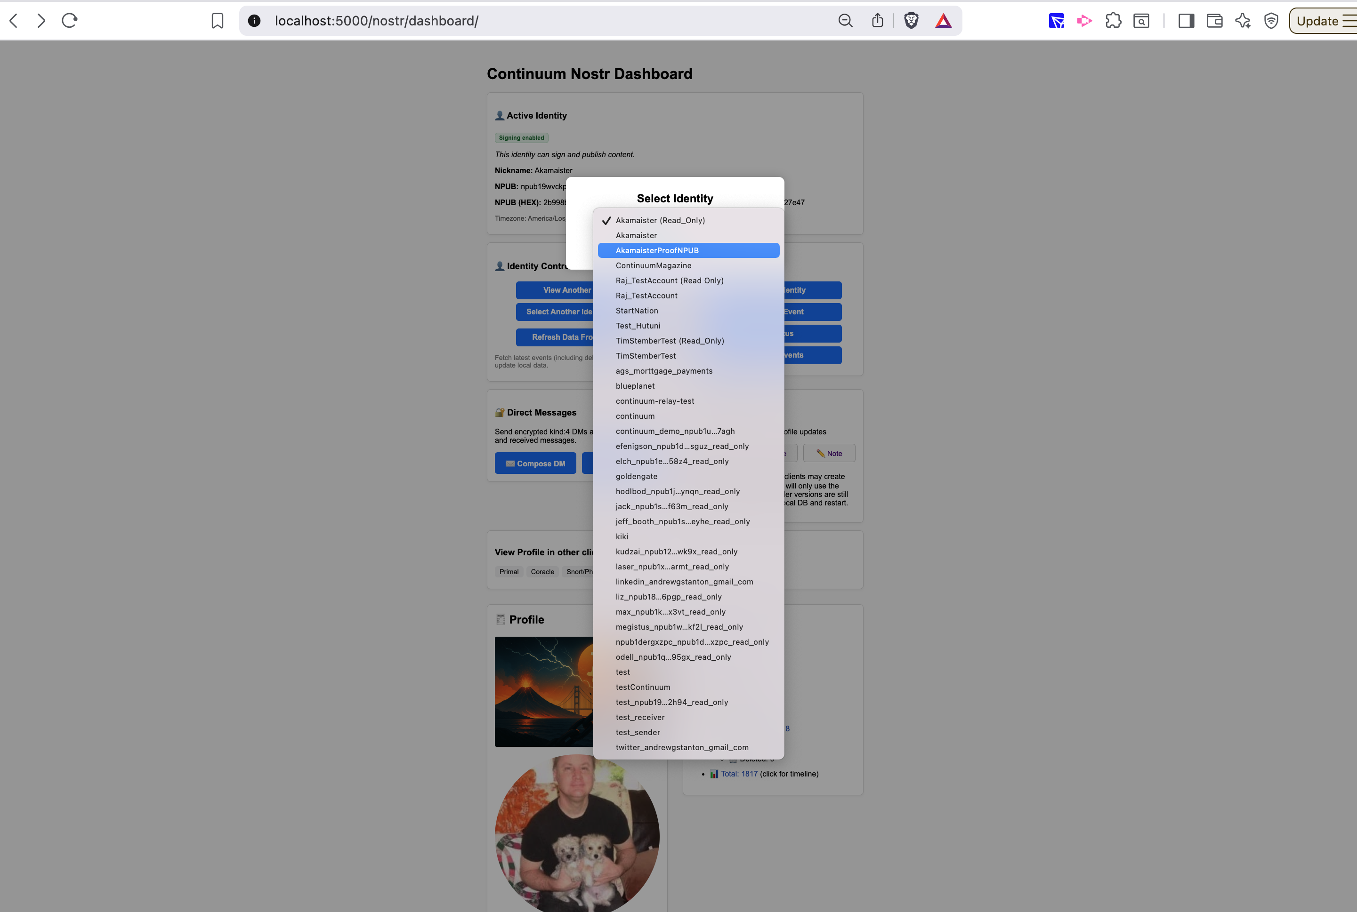This screenshot has height=912, width=1357.
Task: Choose ContinuumMagazine identity option
Action: pos(654,266)
